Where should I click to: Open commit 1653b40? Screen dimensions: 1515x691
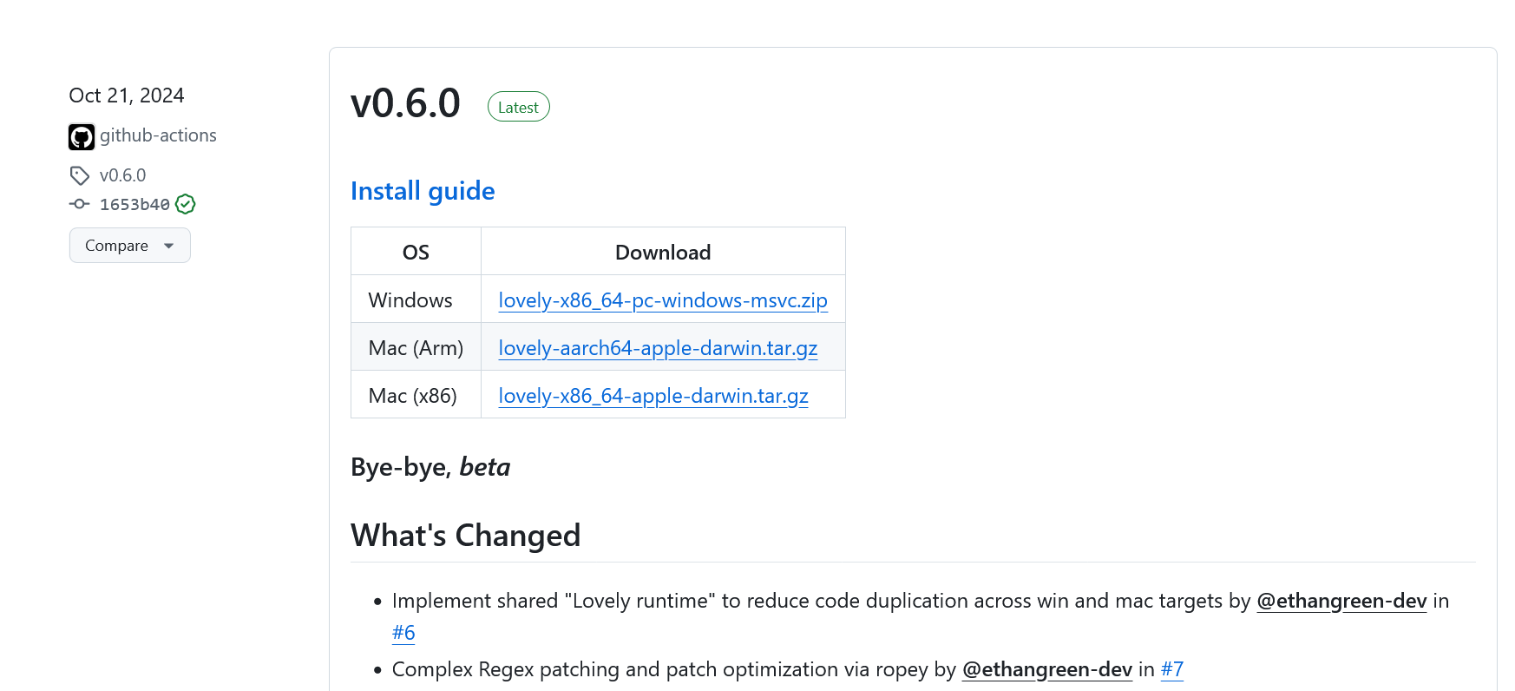coord(134,204)
